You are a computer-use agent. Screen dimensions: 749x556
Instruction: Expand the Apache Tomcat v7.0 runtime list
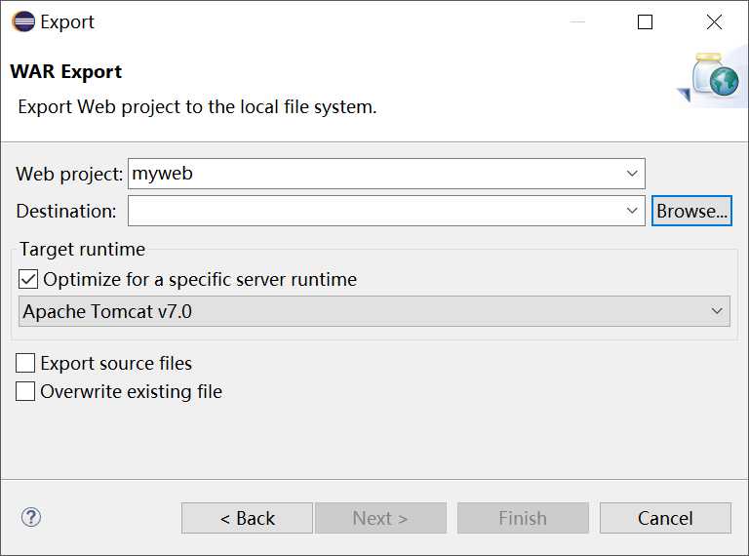coord(717,311)
